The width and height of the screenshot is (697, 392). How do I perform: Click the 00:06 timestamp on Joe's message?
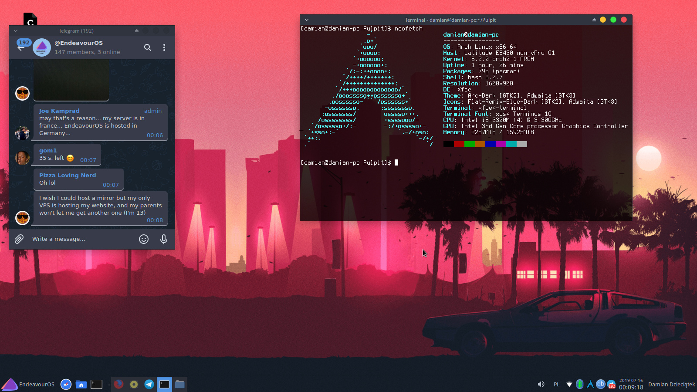pyautogui.click(x=155, y=135)
